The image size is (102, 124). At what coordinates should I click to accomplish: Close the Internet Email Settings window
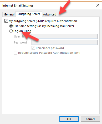point(98,5)
